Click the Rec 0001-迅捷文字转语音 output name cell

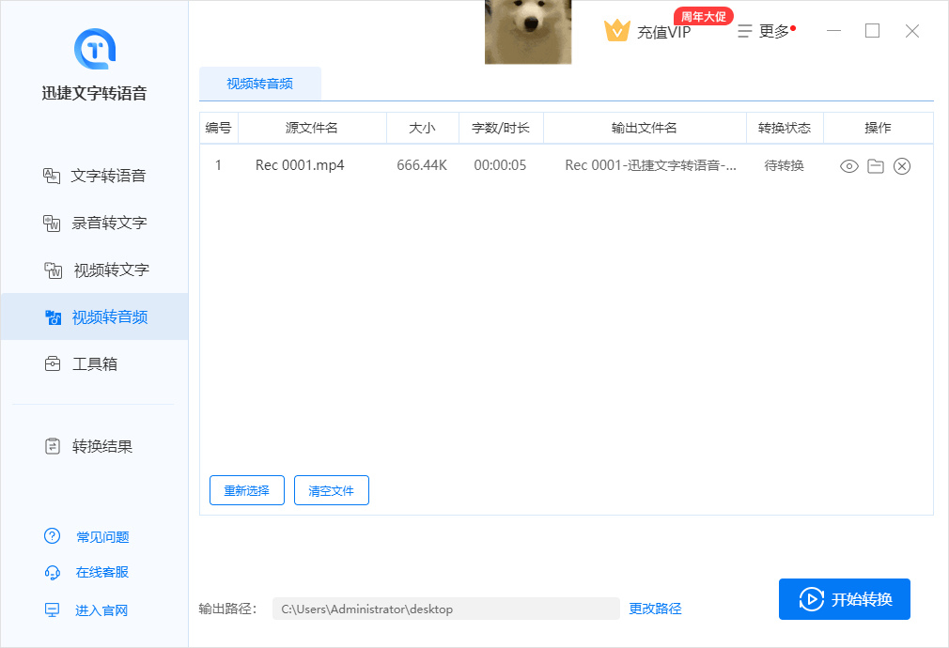pyautogui.click(x=650, y=165)
